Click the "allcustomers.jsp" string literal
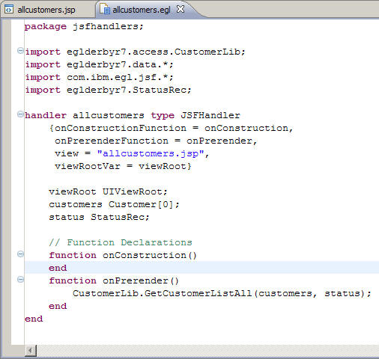Screen dimensions: 379x359 pos(151,153)
